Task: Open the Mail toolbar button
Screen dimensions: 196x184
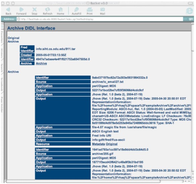Action: [102, 11]
